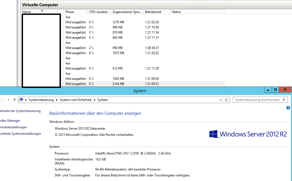The image size is (292, 181).
Task: Click installed RAM value 16,0 GB
Action: pos(101,159)
